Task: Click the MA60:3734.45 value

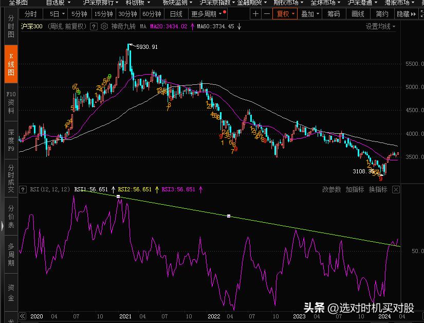Action: tap(215, 27)
